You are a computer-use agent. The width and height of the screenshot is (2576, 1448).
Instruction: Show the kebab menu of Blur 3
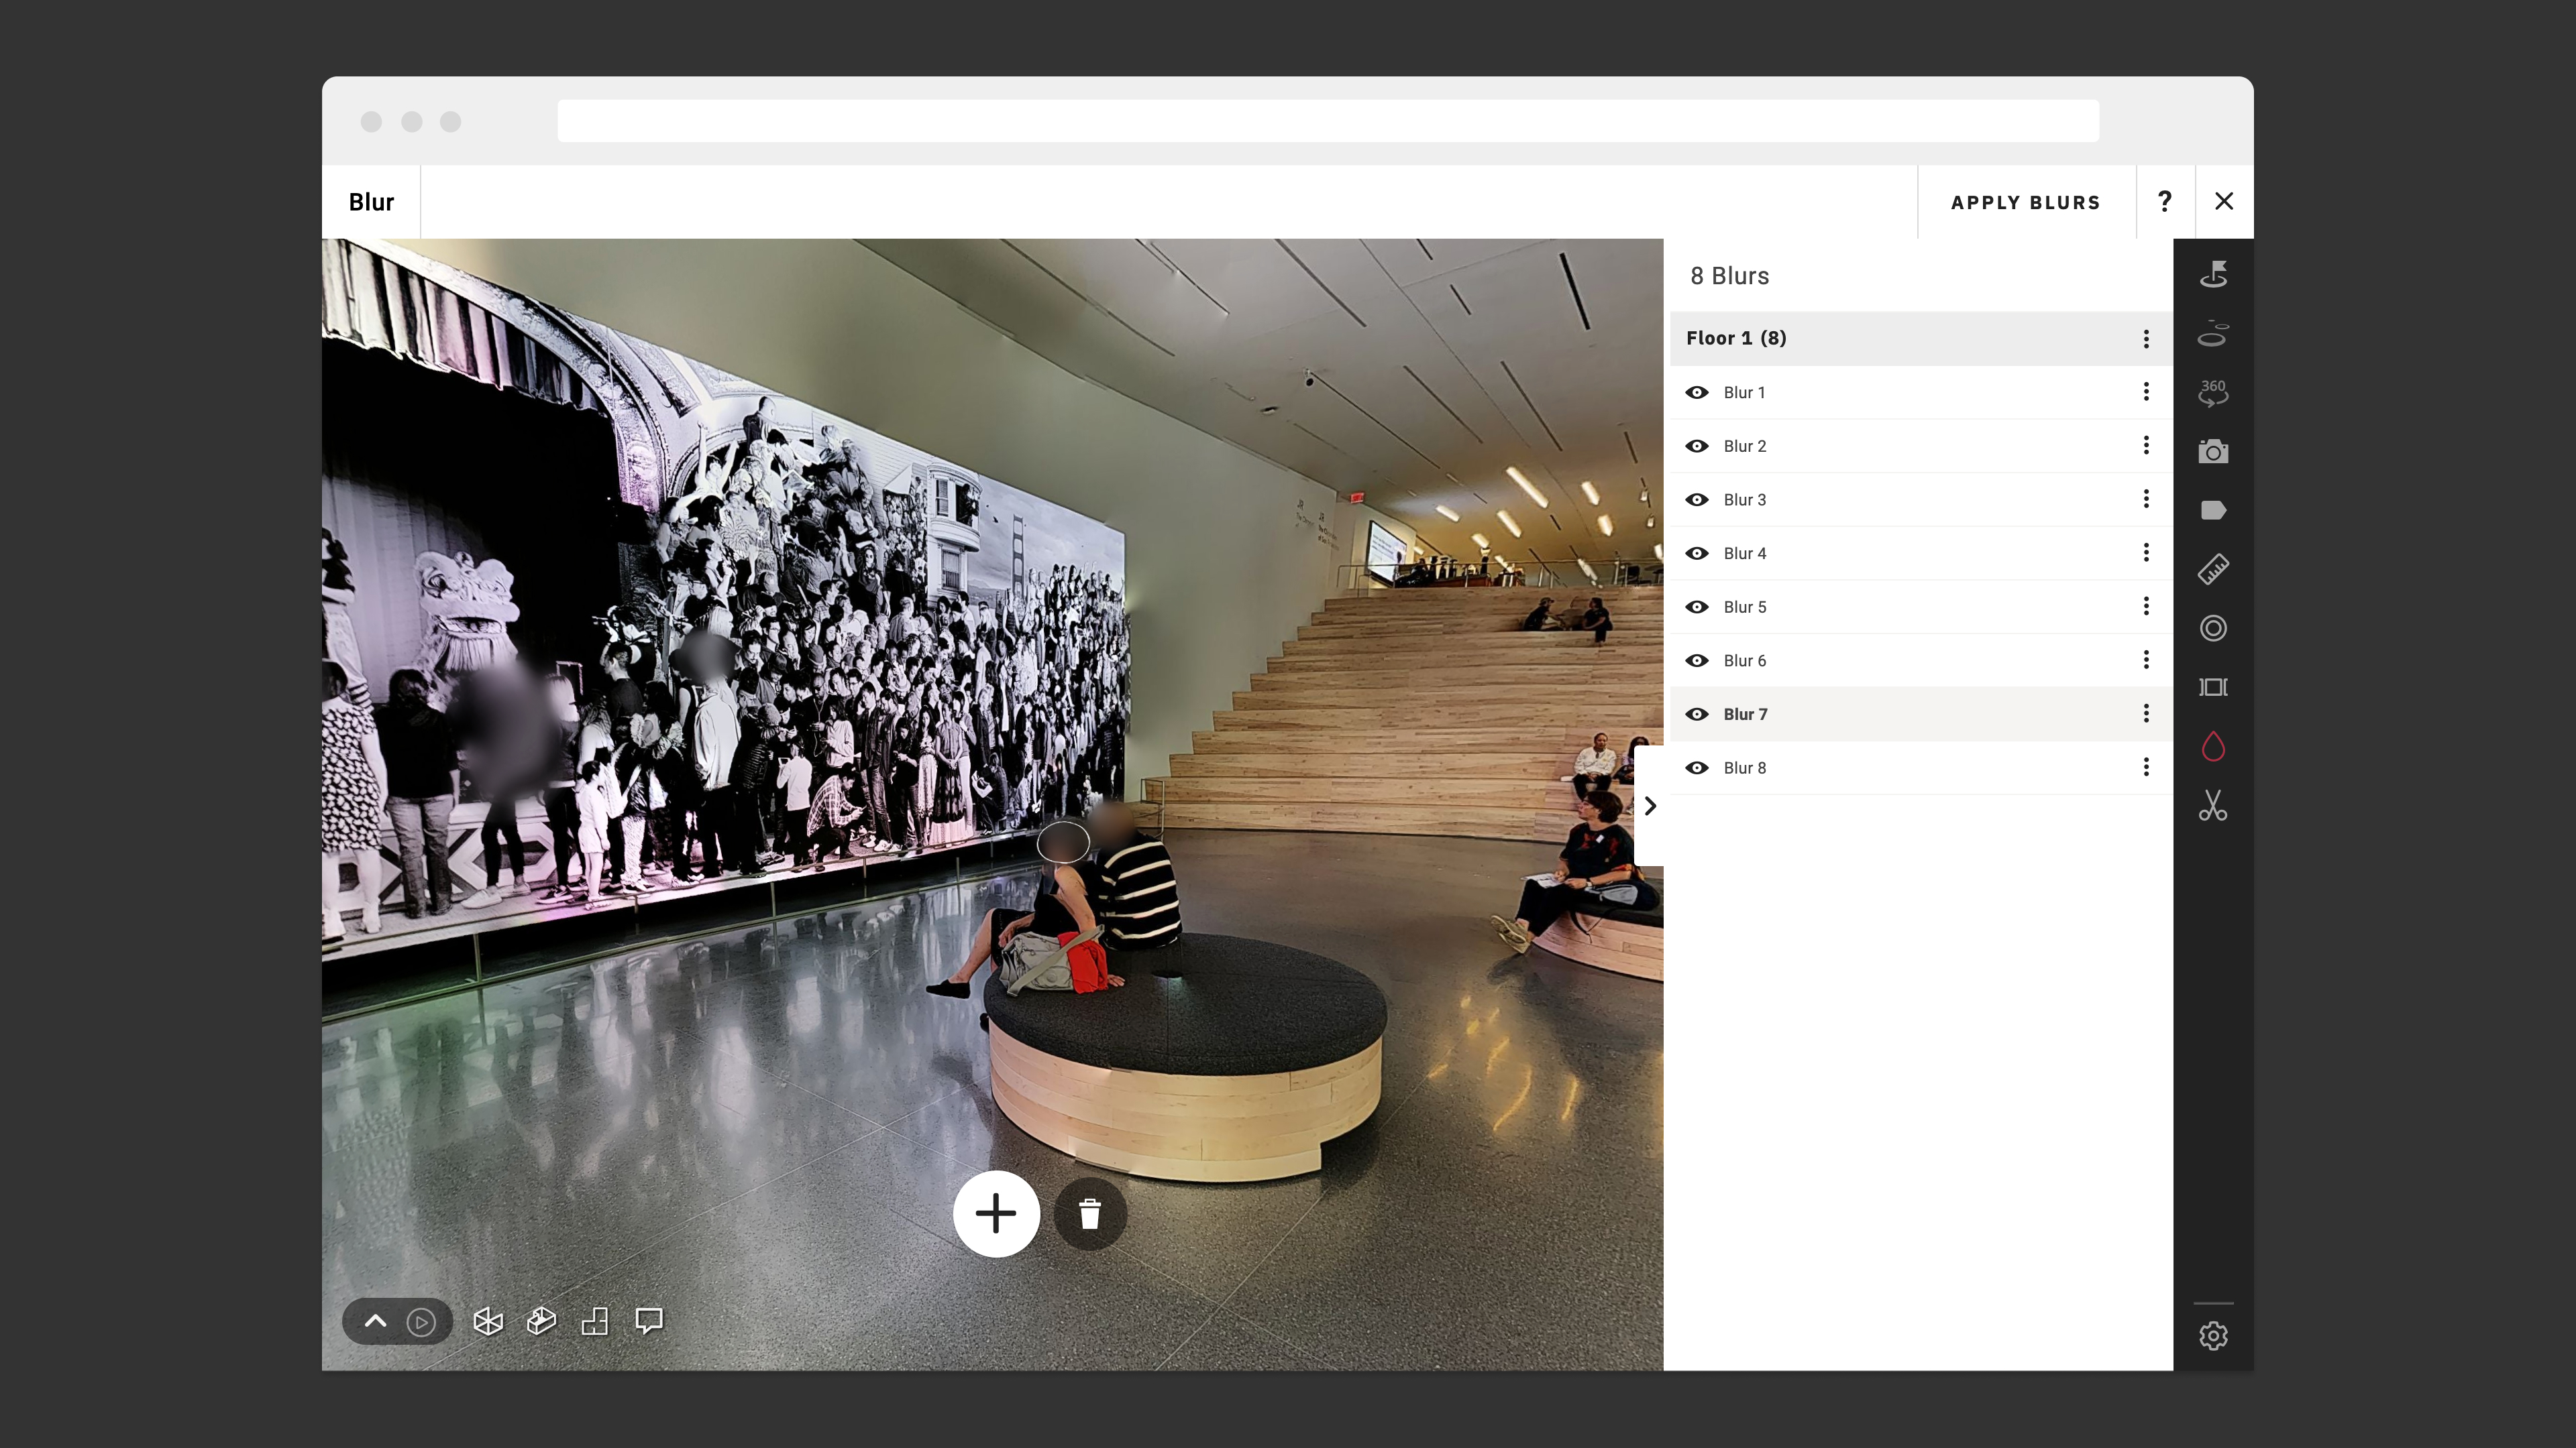tap(2146, 499)
